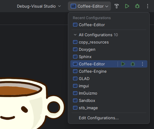Select the GLAD configuration
Viewport: 154px width, 129px height.
[x=109, y=78]
